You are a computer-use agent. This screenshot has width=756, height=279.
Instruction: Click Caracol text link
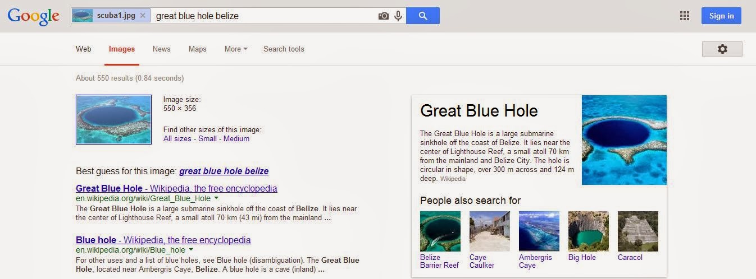(630, 258)
